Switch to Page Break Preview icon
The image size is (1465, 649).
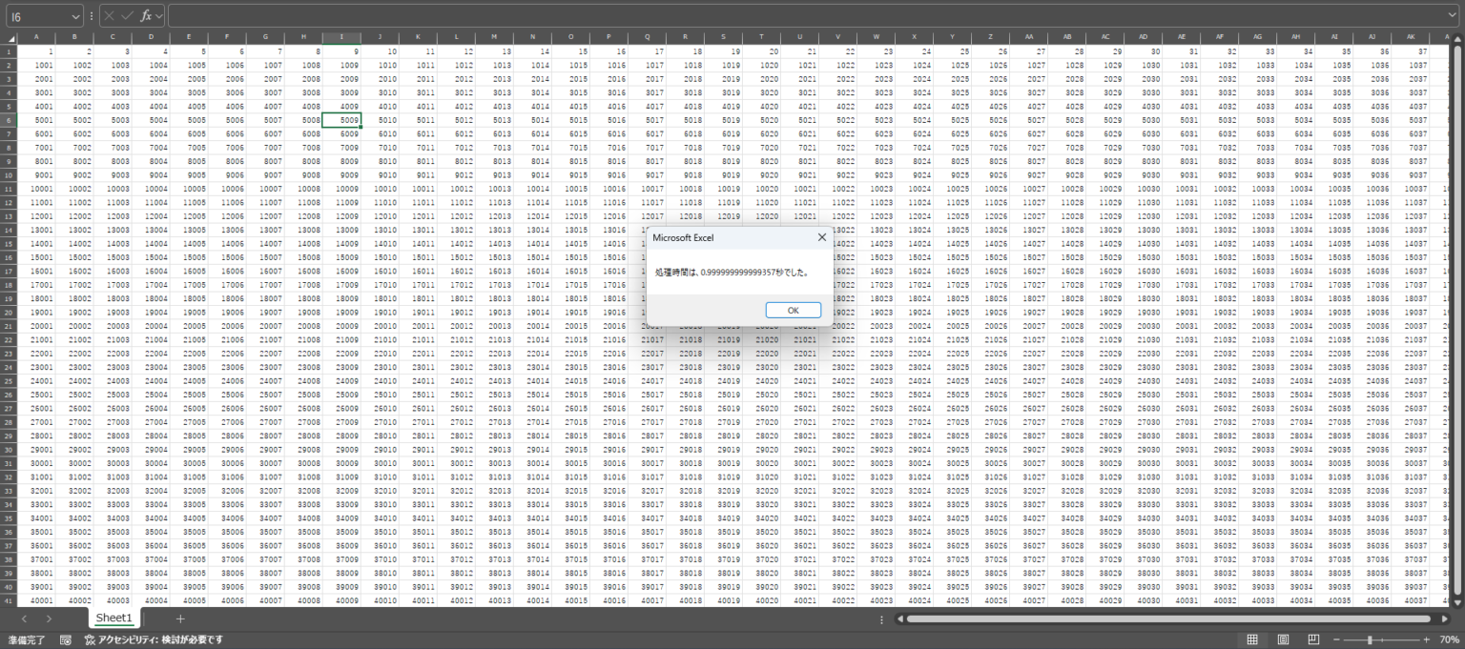(x=1313, y=639)
